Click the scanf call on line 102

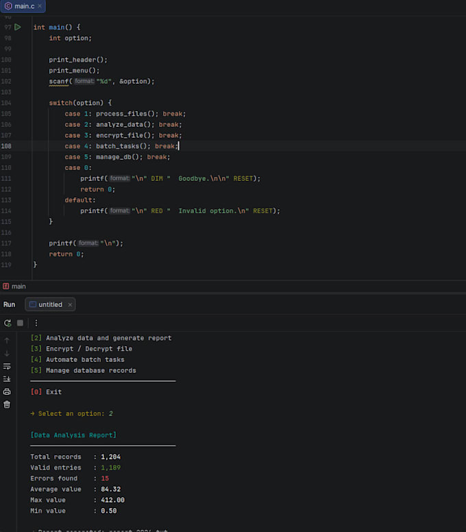pos(59,82)
